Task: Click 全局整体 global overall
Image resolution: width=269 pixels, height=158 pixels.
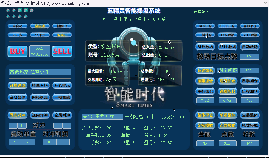Action: (250, 115)
